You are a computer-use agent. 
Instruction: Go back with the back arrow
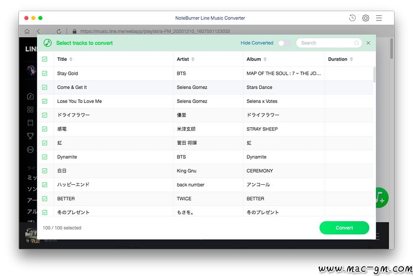click(x=38, y=31)
